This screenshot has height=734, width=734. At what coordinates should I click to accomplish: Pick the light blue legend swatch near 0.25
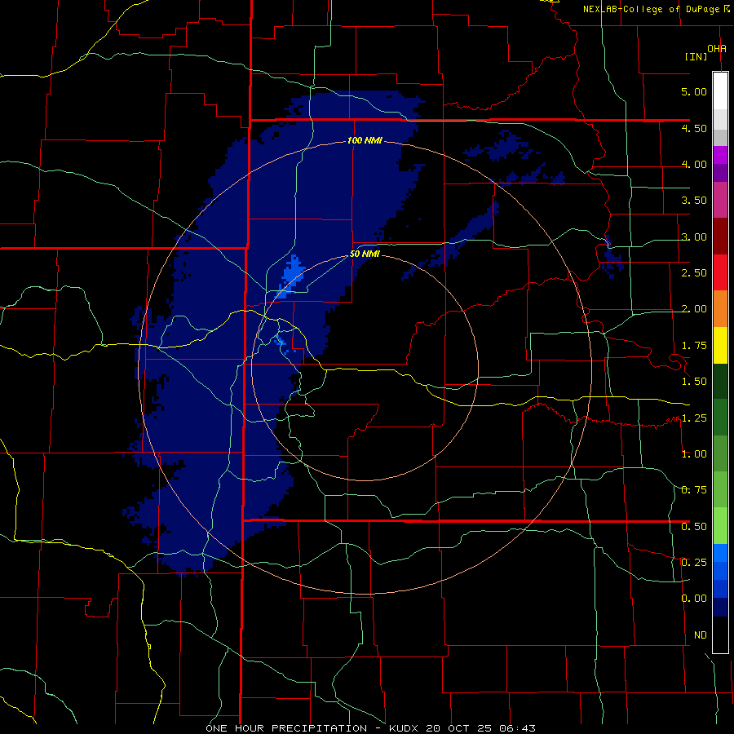tap(720, 553)
